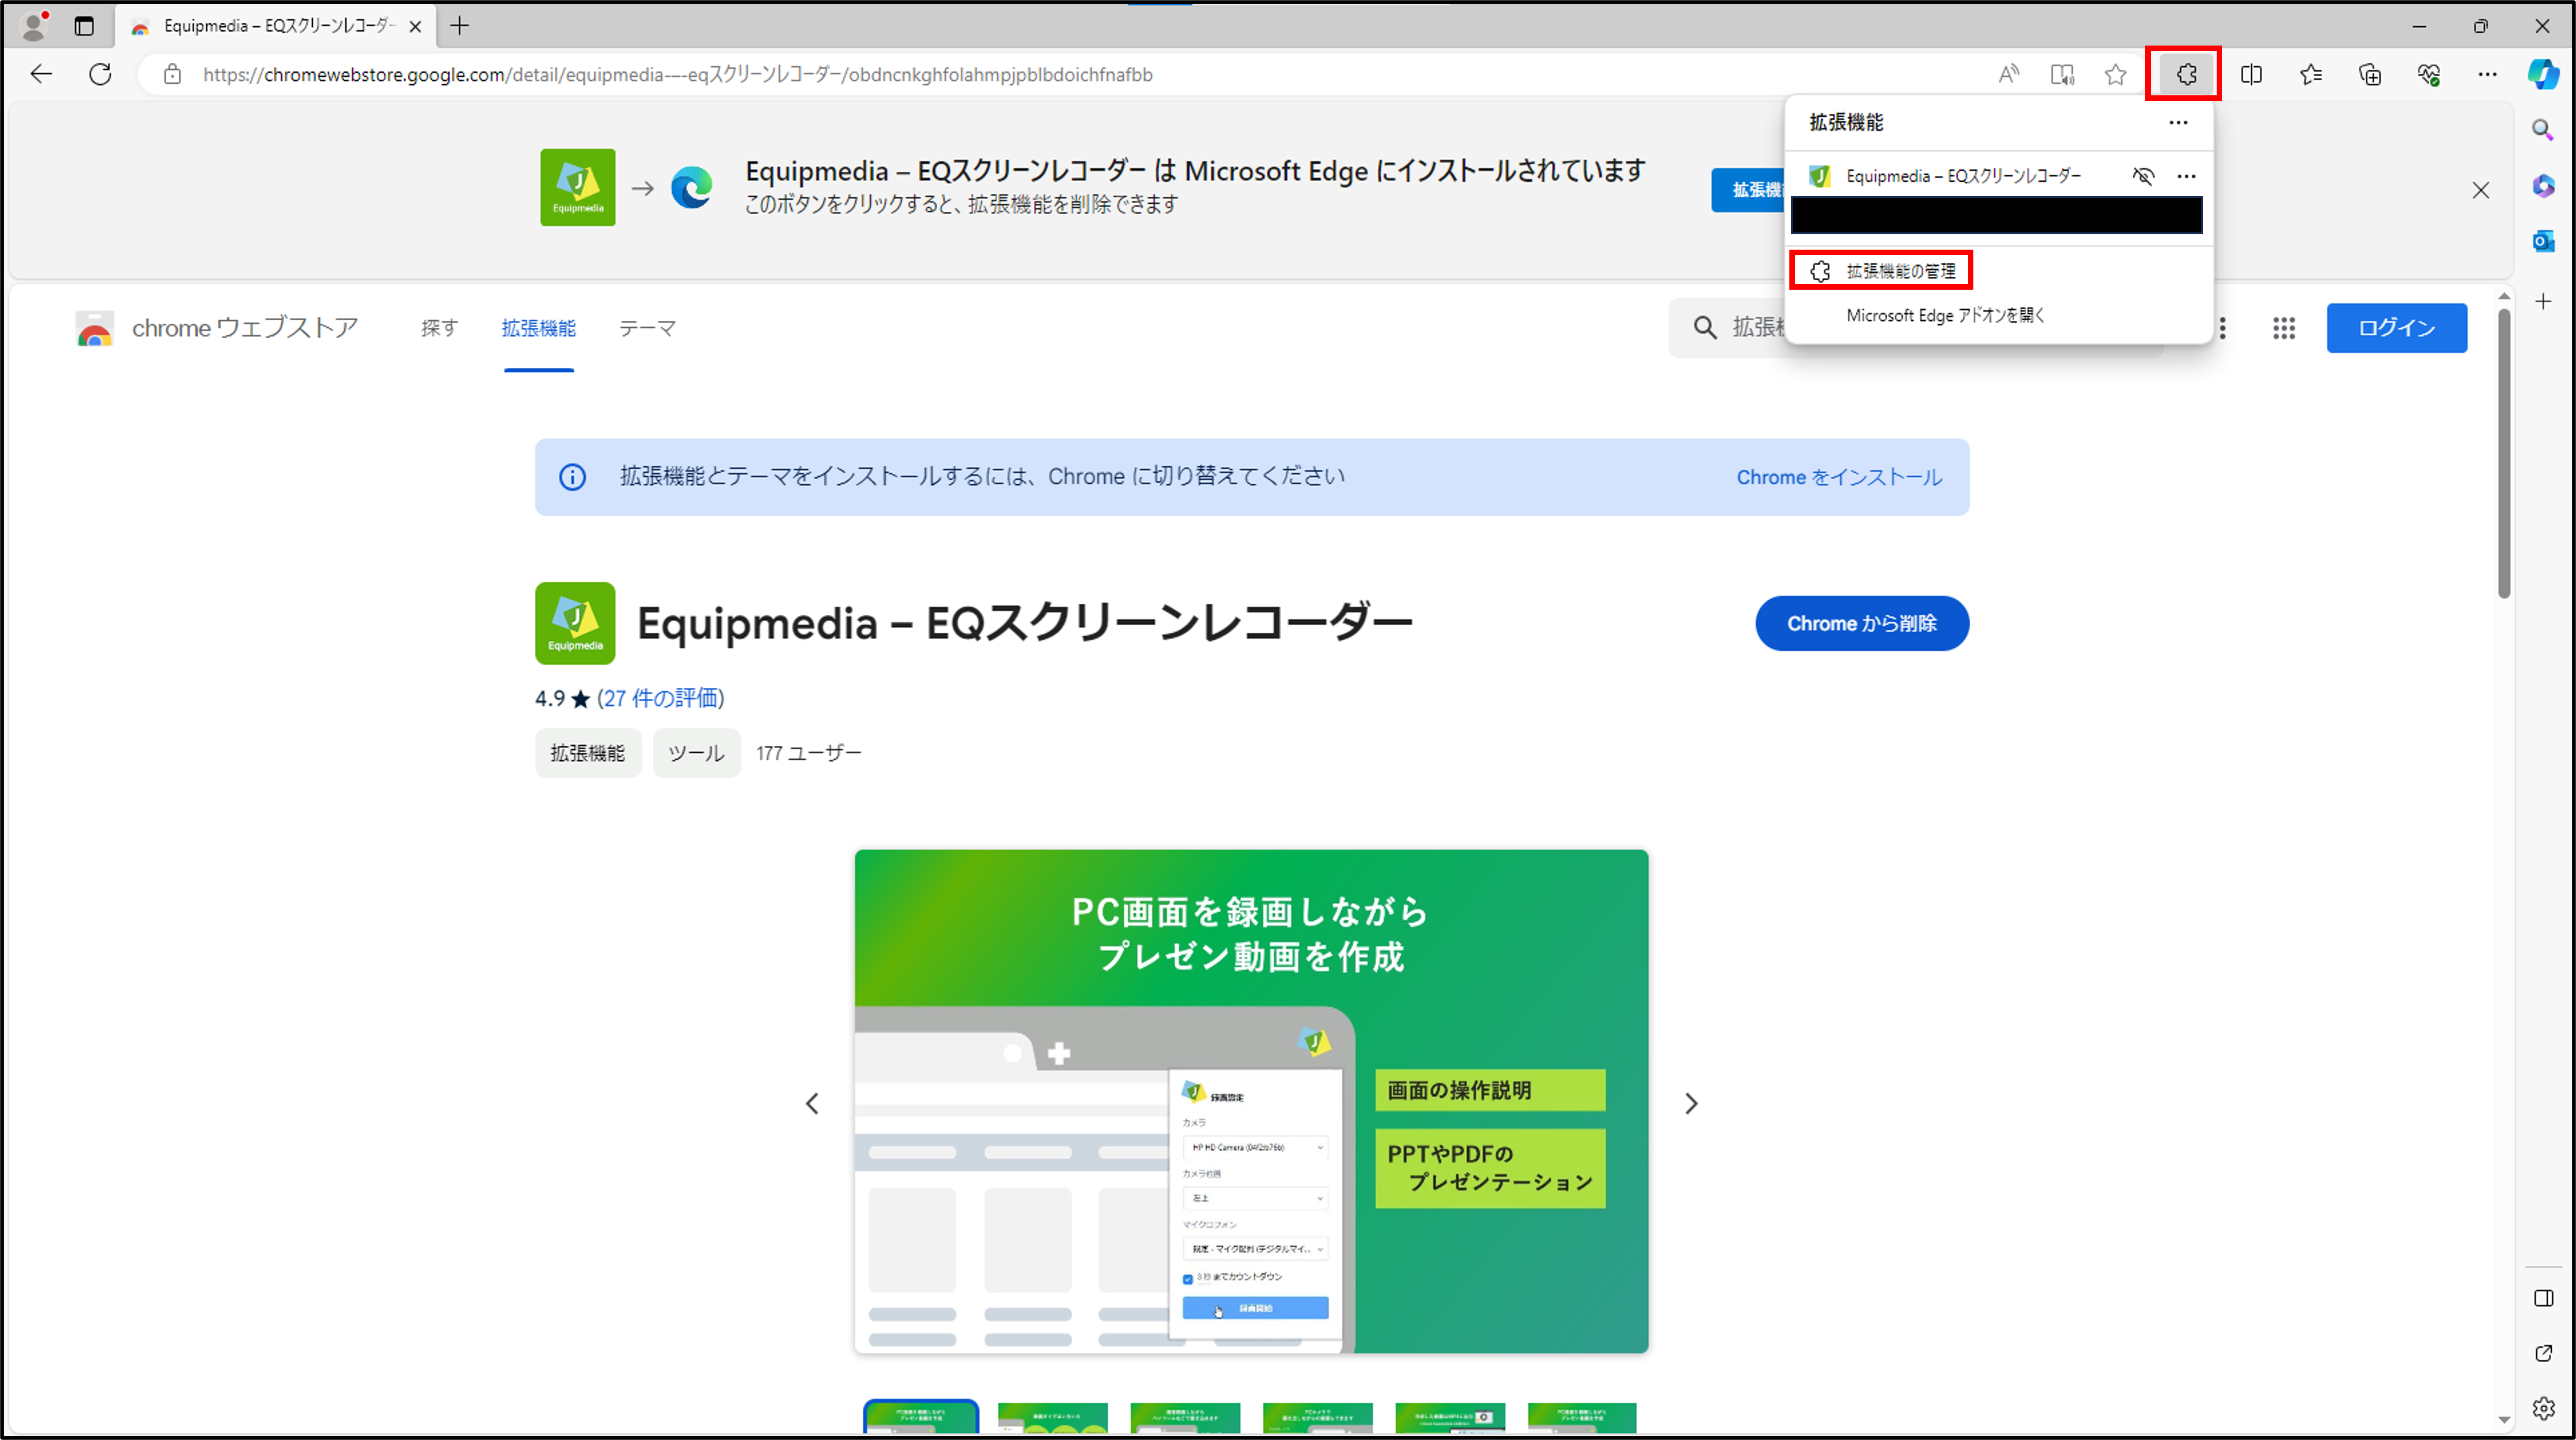Open Copilot sidebar icon
Viewport: 2576px width, 1440px height.
[x=2543, y=74]
